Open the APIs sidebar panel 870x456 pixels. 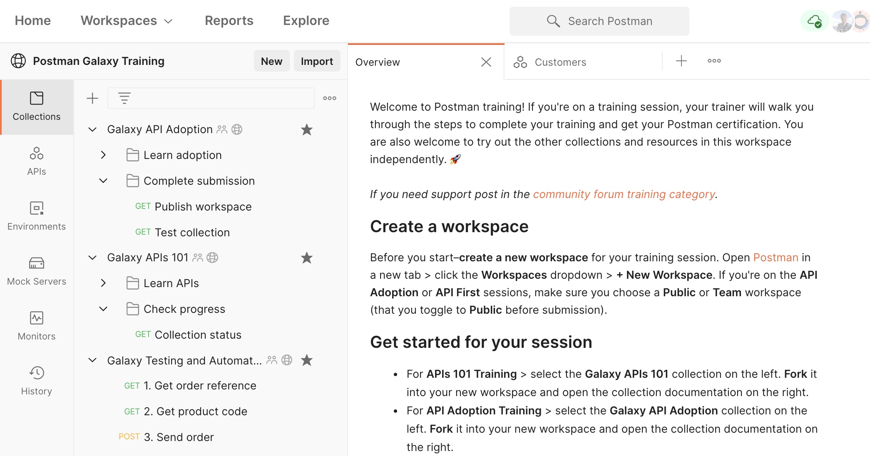pyautogui.click(x=37, y=161)
